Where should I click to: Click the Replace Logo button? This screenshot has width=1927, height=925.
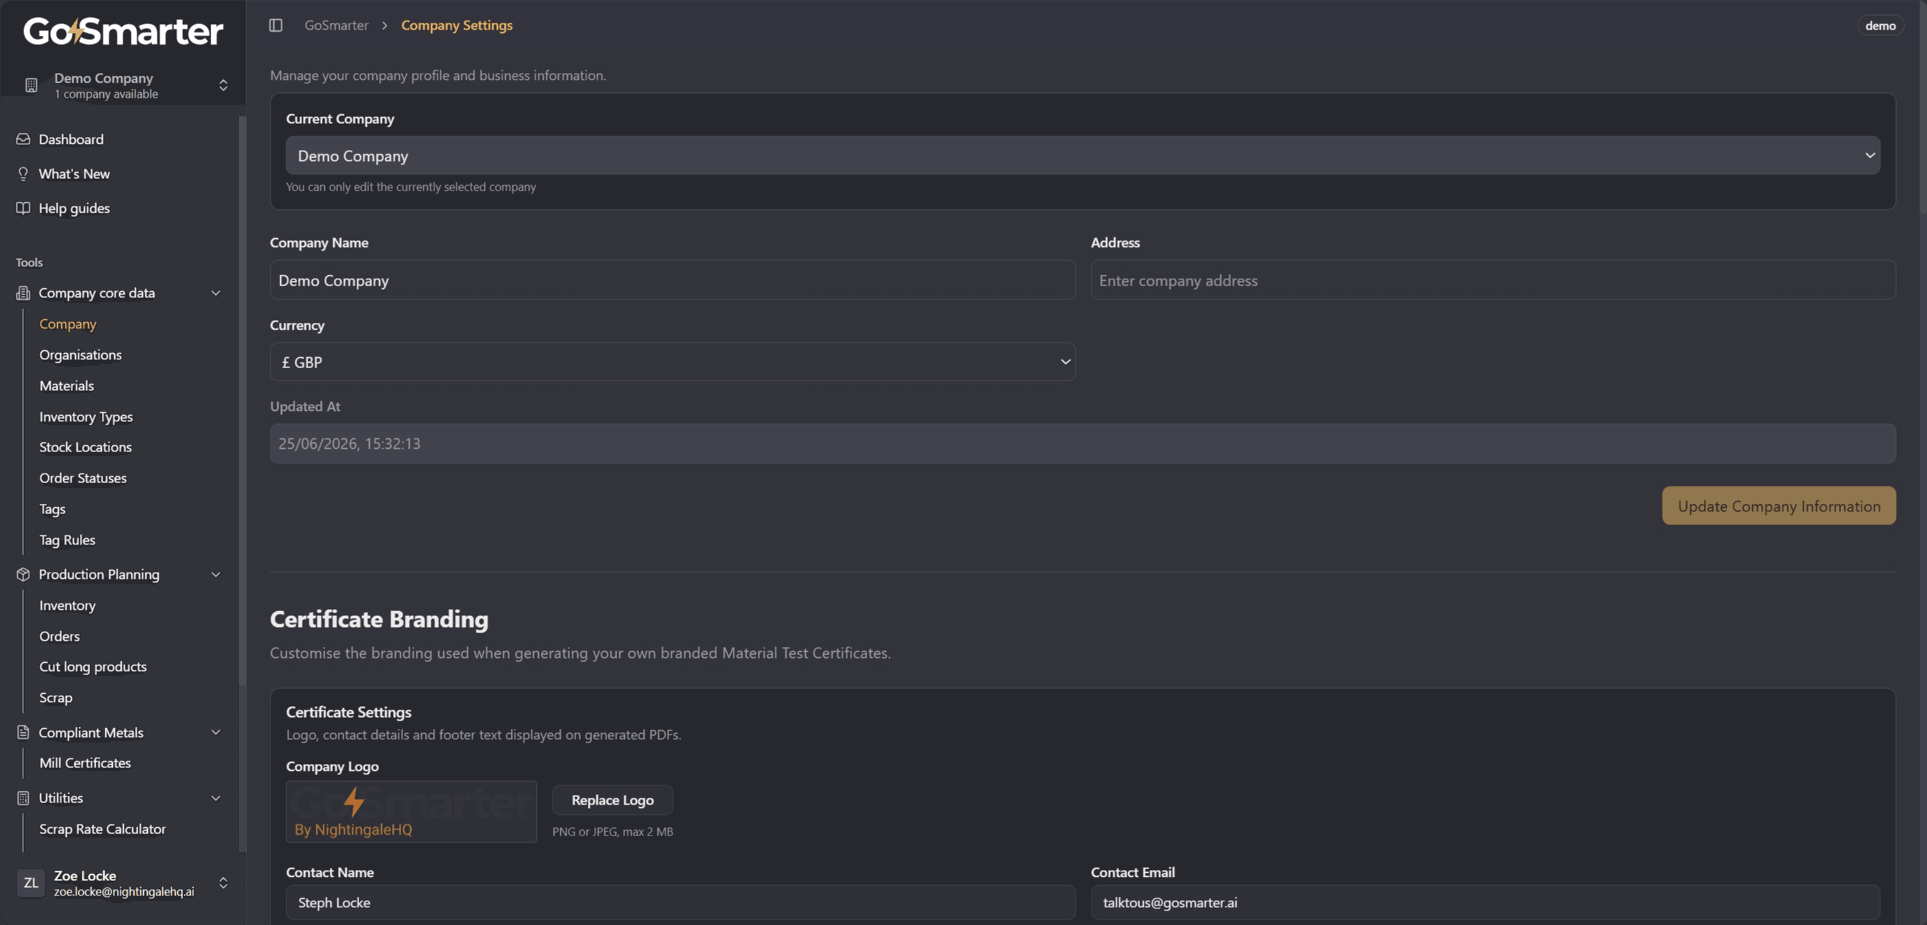coord(612,800)
